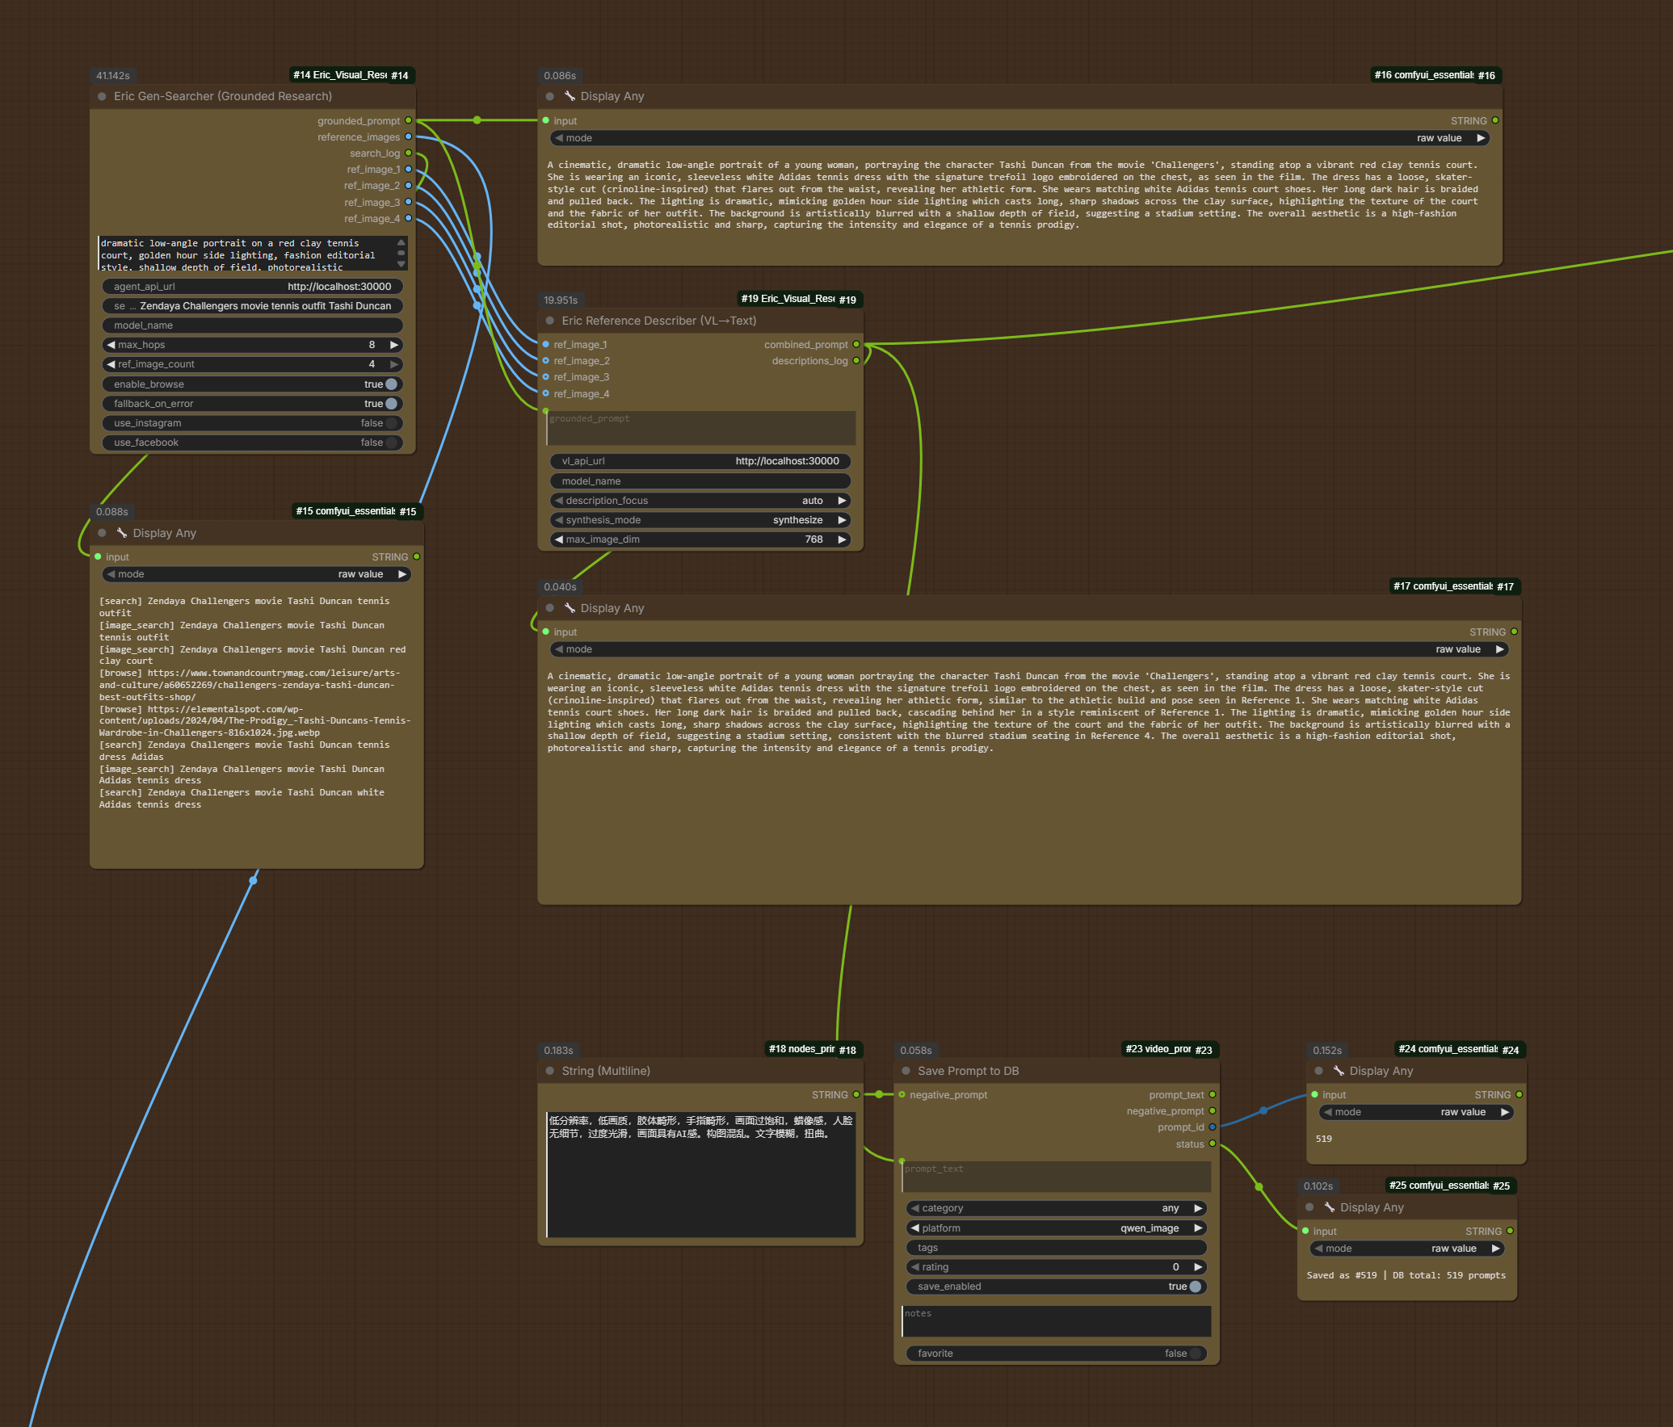The width and height of the screenshot is (1673, 1427).
Task: Toggle enable_browse switch
Action: tap(392, 384)
